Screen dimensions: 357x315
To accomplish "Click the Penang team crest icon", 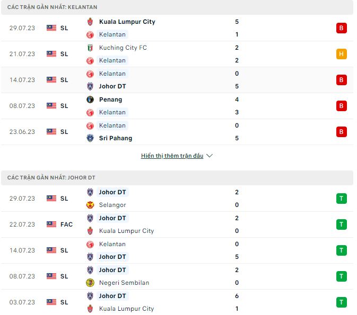I will click(x=90, y=100).
